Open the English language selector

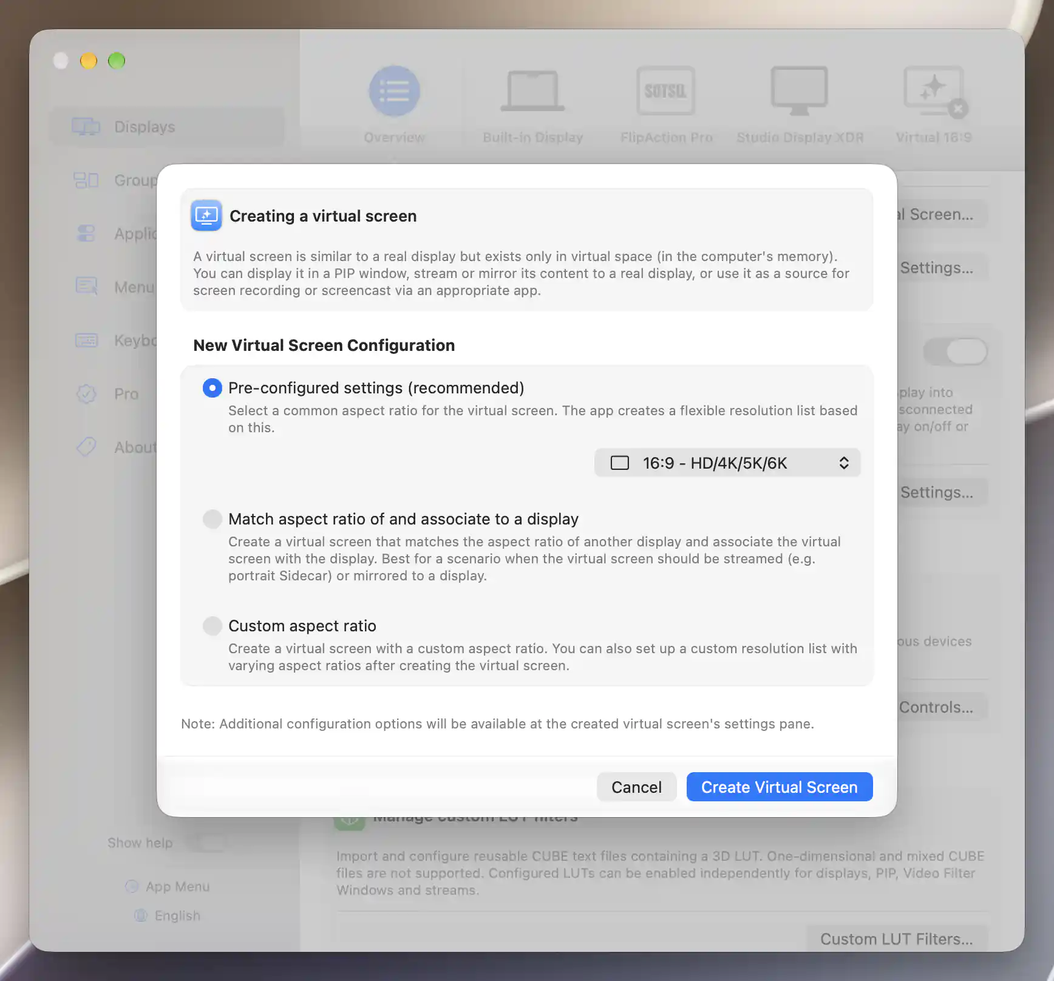pyautogui.click(x=168, y=915)
